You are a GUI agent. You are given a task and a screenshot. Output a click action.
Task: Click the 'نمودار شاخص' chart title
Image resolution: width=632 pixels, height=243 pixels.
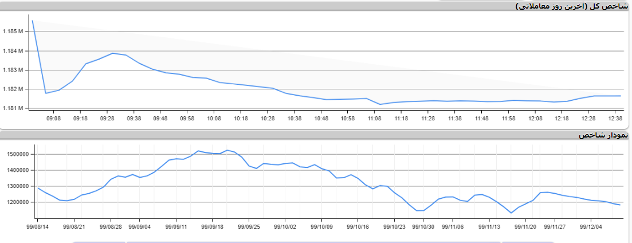coord(603,135)
